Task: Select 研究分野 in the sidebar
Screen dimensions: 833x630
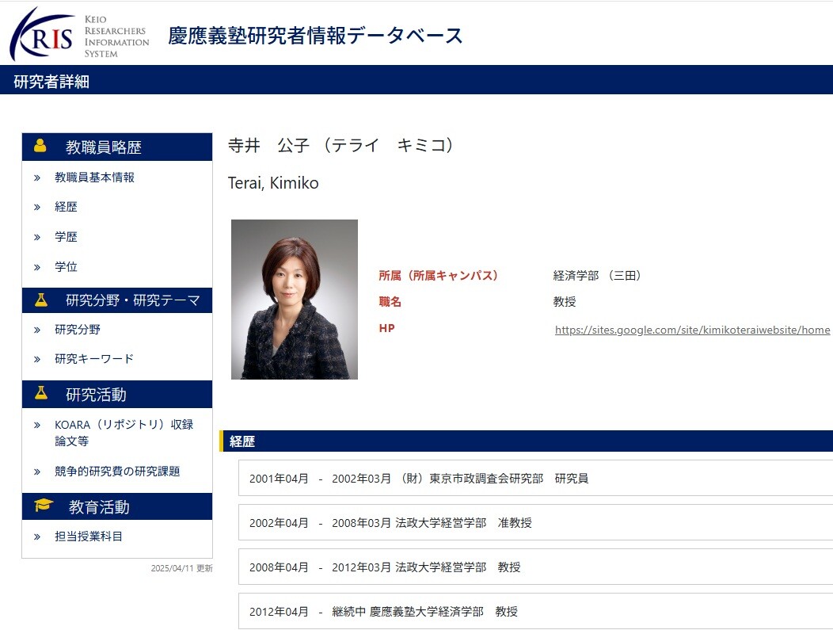Action: tap(78, 330)
